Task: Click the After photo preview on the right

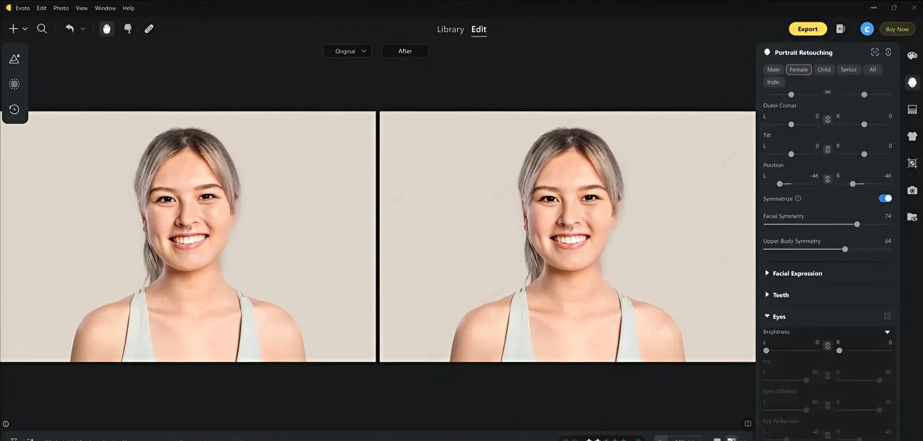Action: 568,237
